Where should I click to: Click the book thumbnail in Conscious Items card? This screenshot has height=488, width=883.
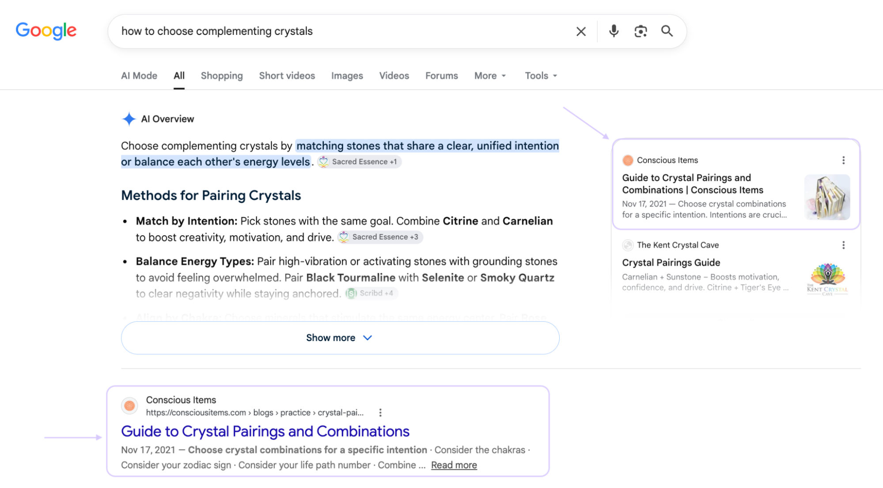(x=827, y=197)
